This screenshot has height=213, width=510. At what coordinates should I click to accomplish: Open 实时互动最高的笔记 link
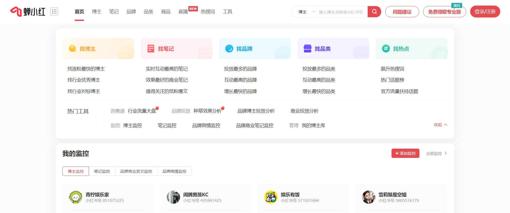pyautogui.click(x=167, y=69)
